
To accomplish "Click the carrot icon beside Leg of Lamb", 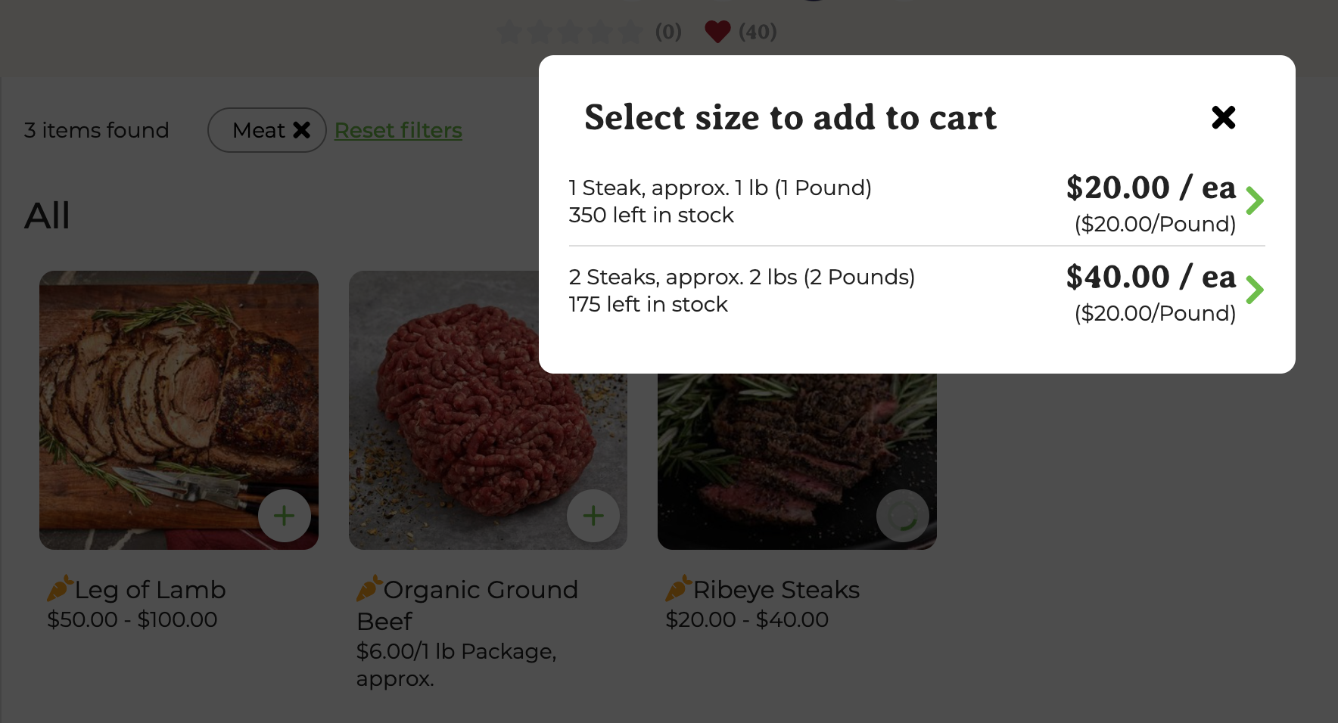I will pos(60,588).
